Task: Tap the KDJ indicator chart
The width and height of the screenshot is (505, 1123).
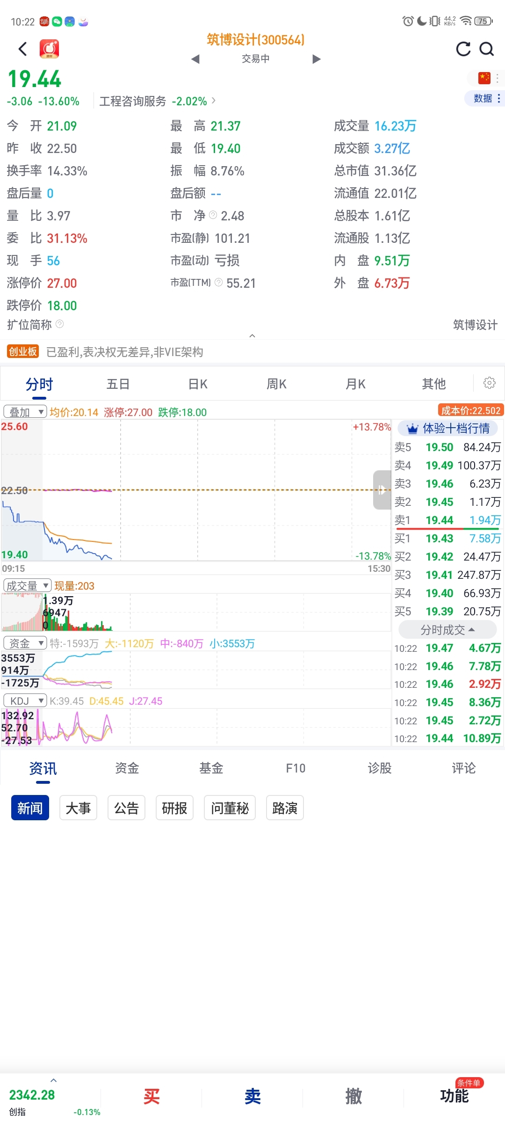Action: [x=196, y=727]
